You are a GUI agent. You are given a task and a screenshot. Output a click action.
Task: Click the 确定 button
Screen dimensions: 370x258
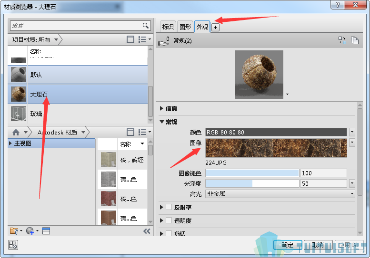288,245
